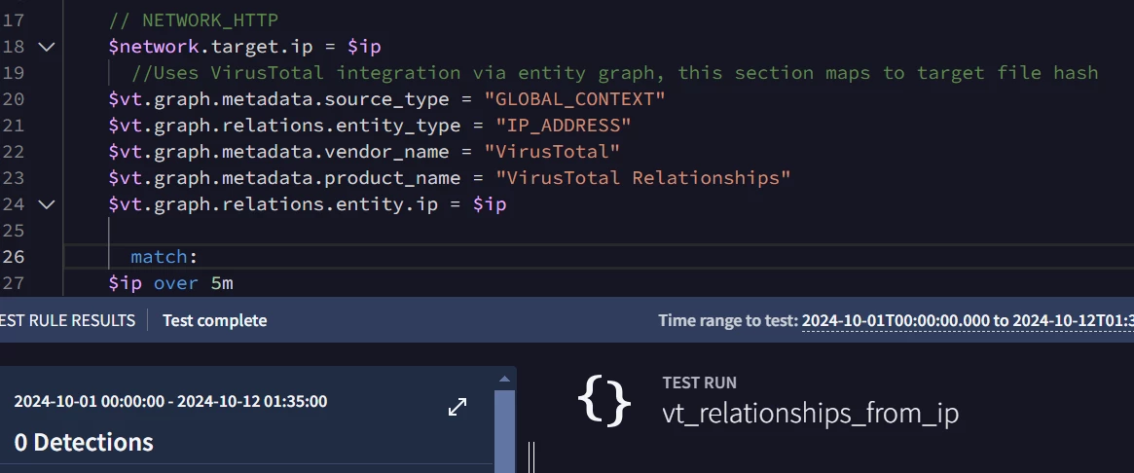The height and width of the screenshot is (473, 1134).
Task: Click the results list scroll-up arrow
Action: click(x=504, y=379)
